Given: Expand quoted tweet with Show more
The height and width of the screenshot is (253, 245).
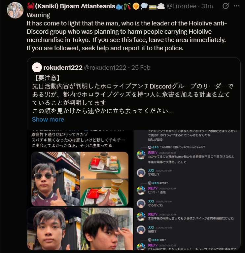Looking at the screenshot, I should click(x=48, y=120).
